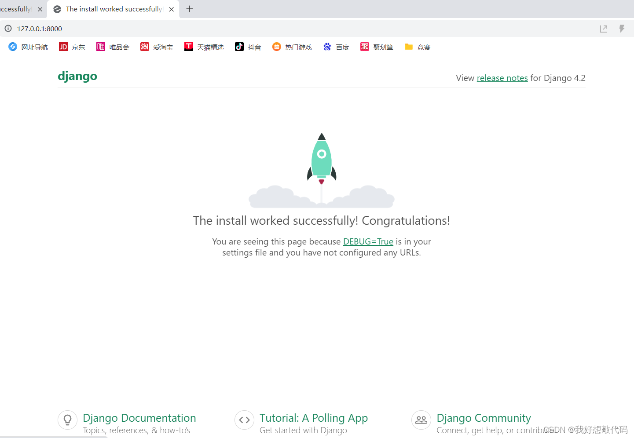Close the partially visible first tab
Screen dimensions: 634x438
click(x=40, y=9)
